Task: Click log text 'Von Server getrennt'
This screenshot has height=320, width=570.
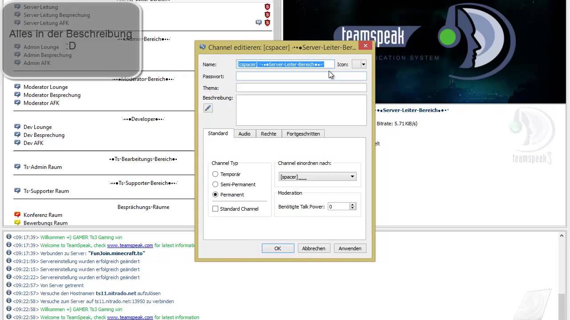Action: tap(62, 285)
